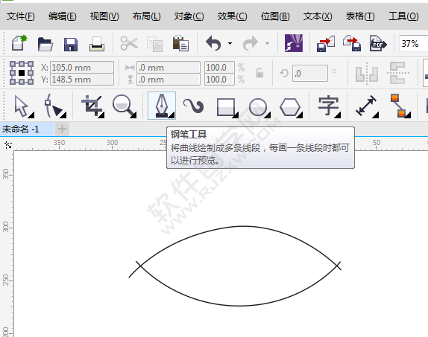Redo the action arrow
This screenshot has height=337, width=428.
[x=251, y=43]
